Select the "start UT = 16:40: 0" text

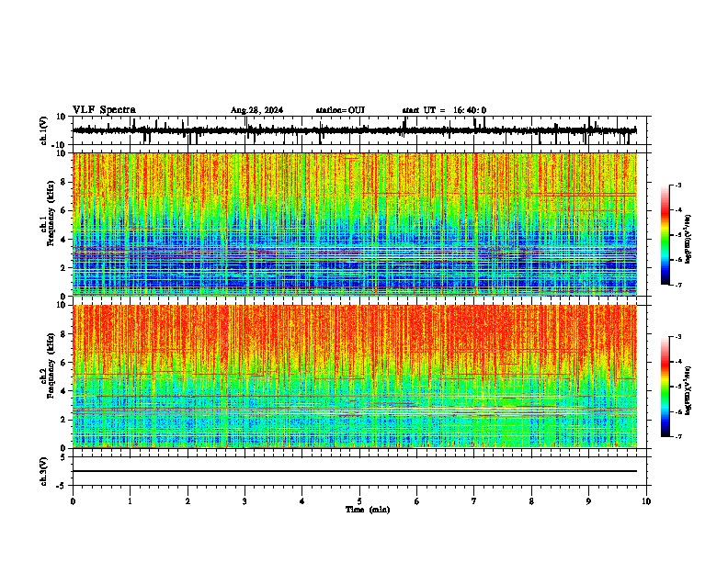tap(444, 110)
